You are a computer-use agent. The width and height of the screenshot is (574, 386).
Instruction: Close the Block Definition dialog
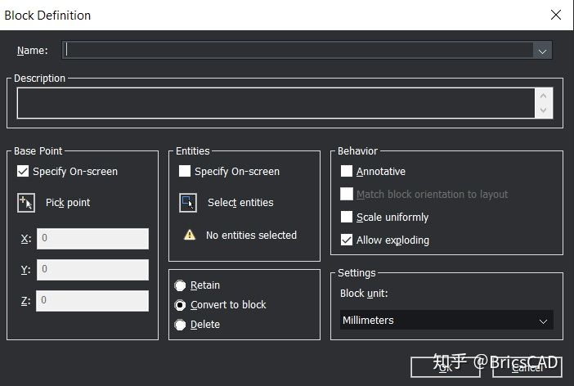pos(556,15)
